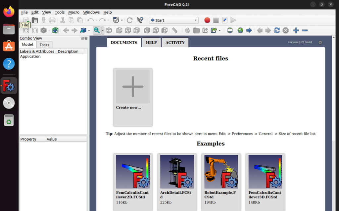Open the Start workbench selector

[x=173, y=20]
